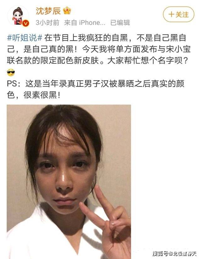Open 沈梦辰's cartoon profile avatar

tap(19, 16)
